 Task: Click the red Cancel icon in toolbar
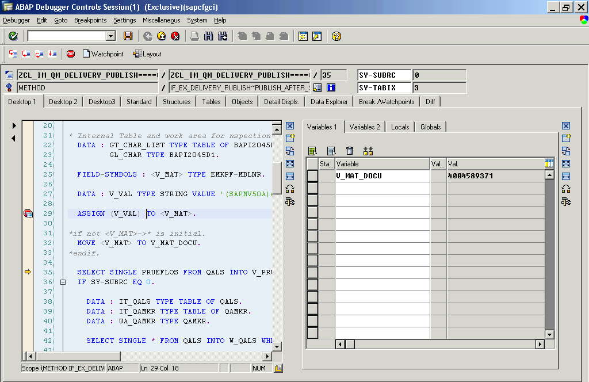[x=175, y=36]
